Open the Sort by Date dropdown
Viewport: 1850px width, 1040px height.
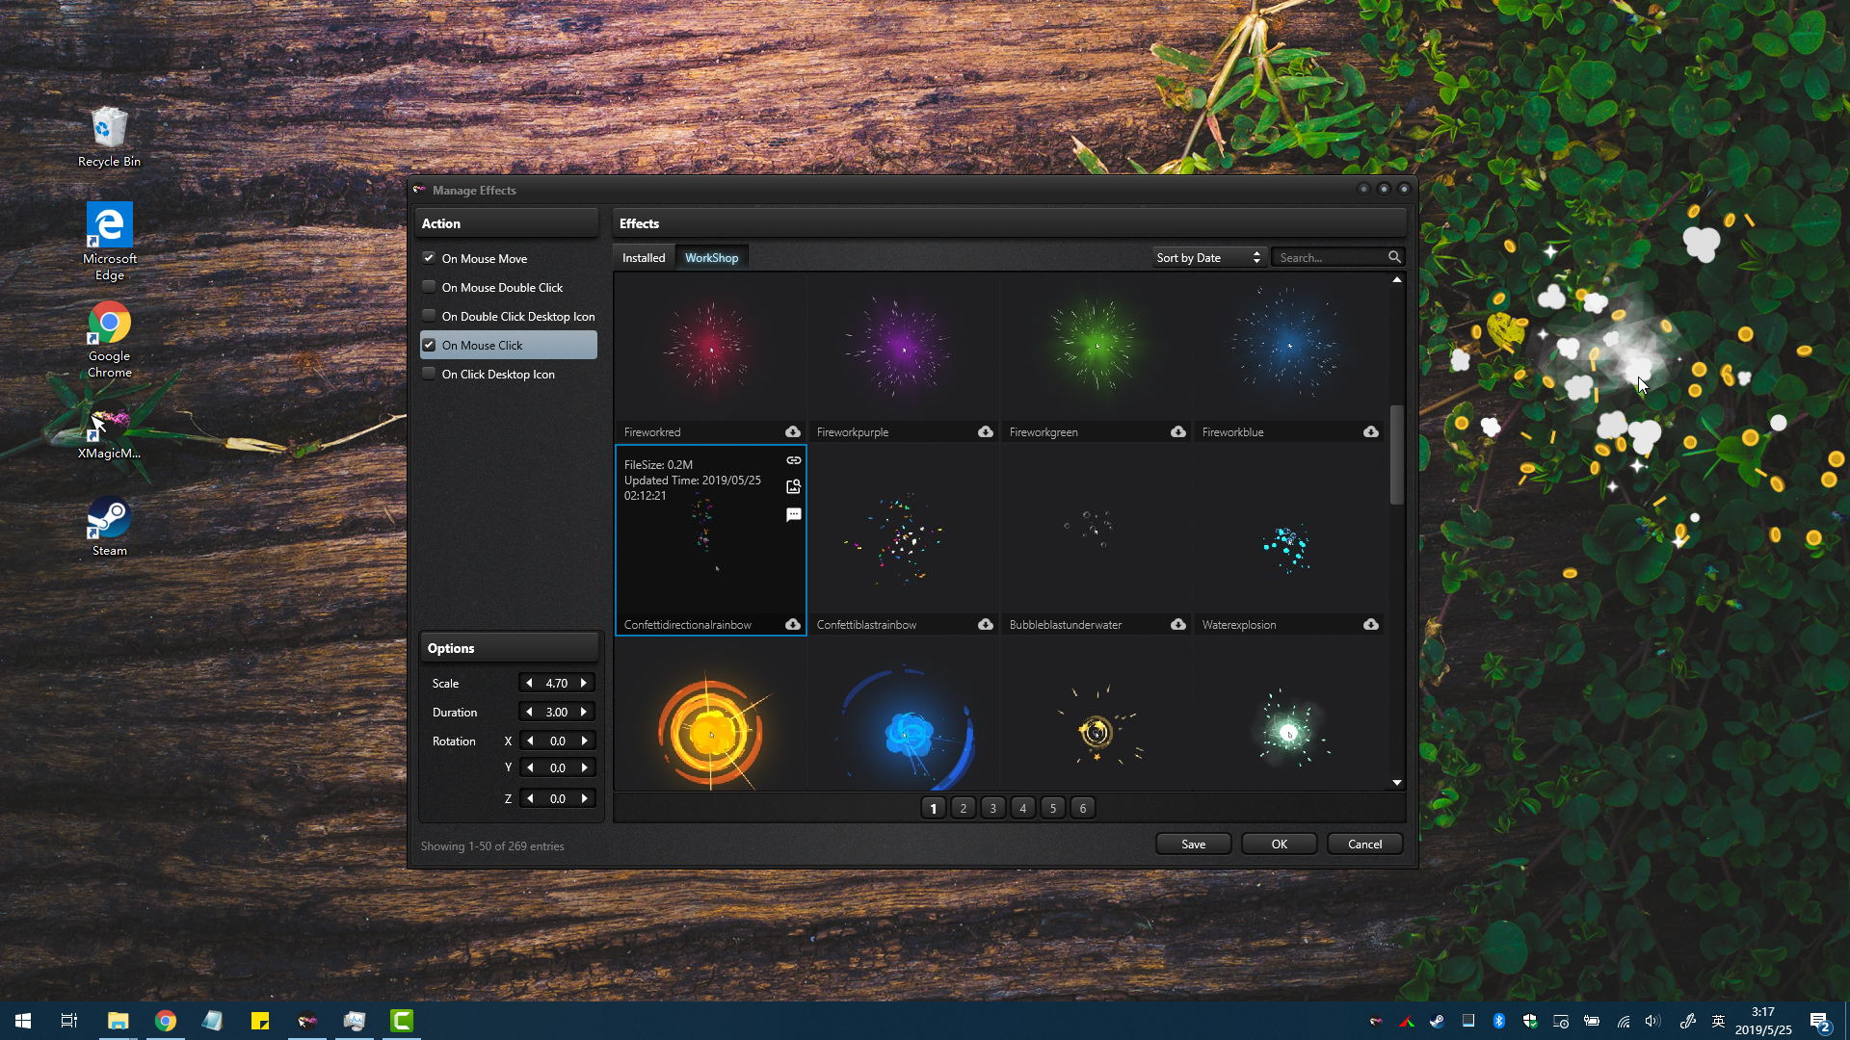1208,257
